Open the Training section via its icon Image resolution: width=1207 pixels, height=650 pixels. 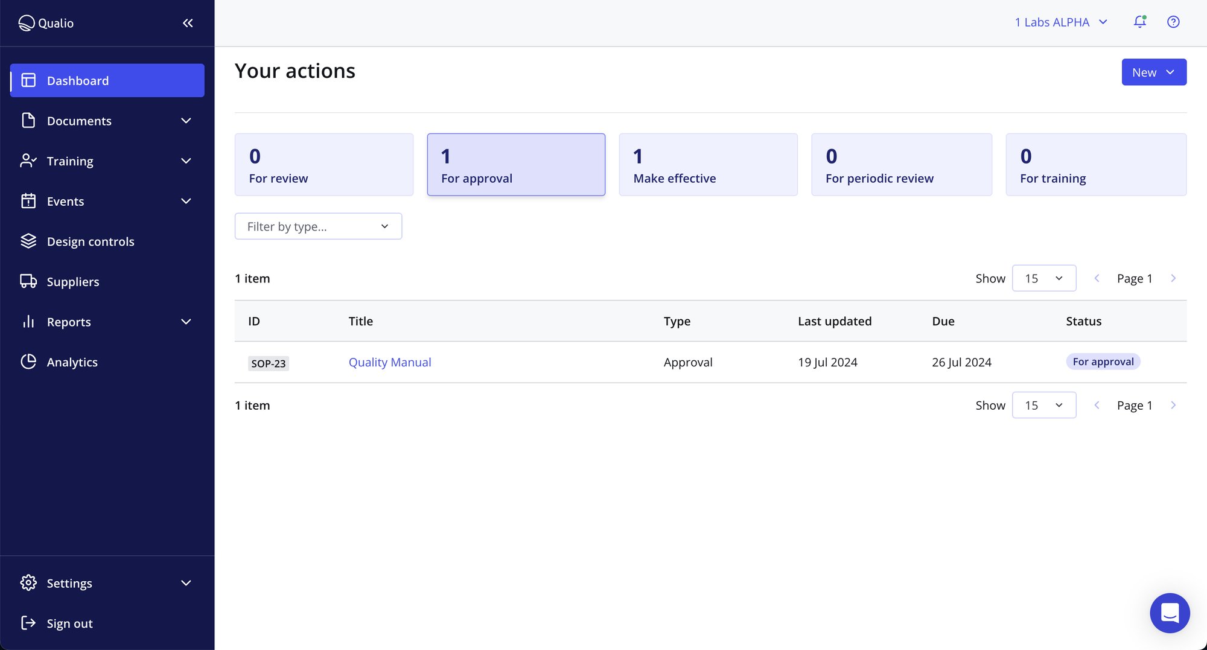[x=28, y=161]
